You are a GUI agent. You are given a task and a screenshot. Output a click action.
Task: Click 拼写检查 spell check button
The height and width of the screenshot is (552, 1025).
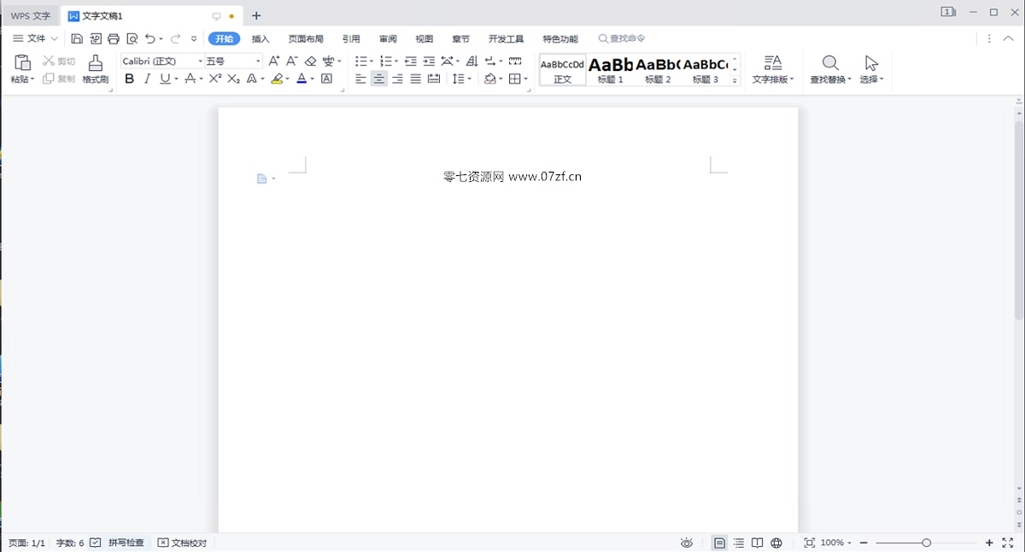pyautogui.click(x=118, y=543)
